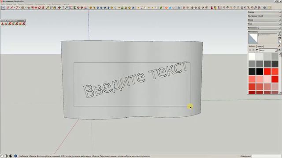Click the geo-location icon in status bar

tap(2, 156)
